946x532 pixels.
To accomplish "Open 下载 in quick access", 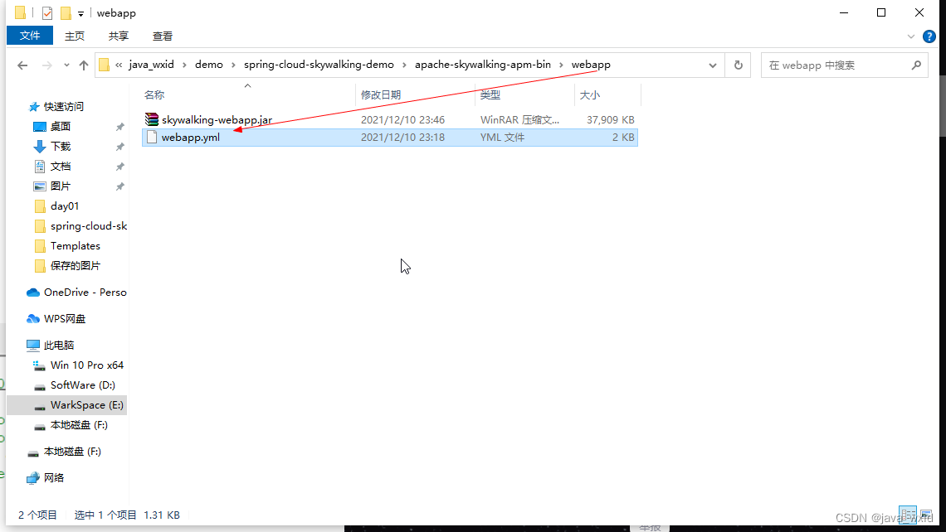I will tap(61, 147).
